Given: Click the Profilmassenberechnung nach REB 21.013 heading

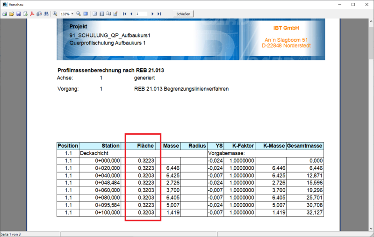Looking at the screenshot, I should coord(111,70).
